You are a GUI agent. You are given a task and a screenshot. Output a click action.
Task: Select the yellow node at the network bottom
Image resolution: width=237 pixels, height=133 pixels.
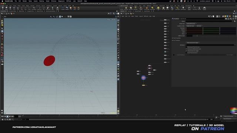pyautogui.click(x=143, y=85)
